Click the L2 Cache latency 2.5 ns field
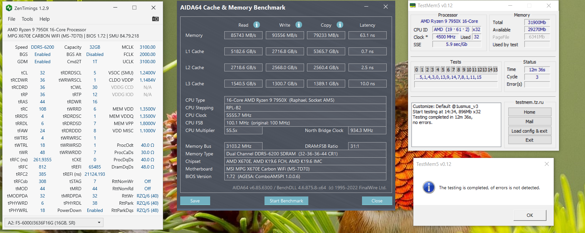Screen dimensions: 585x233 [367, 67]
